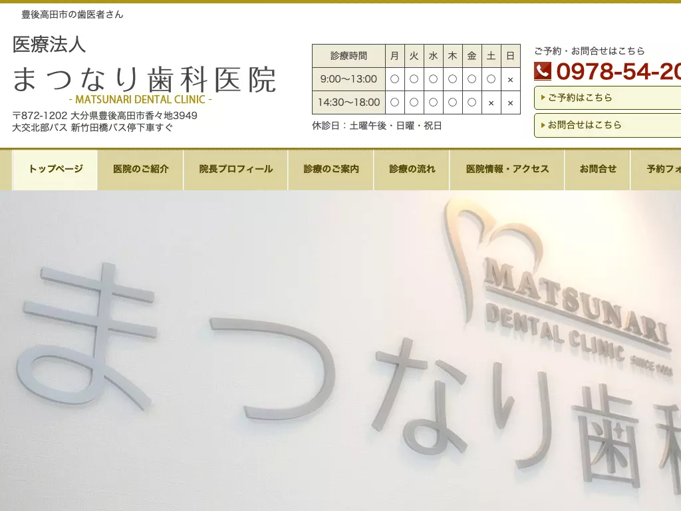This screenshot has width=681, height=511.
Task: Click ご予約・お問合せはこちら label
Action: point(589,51)
